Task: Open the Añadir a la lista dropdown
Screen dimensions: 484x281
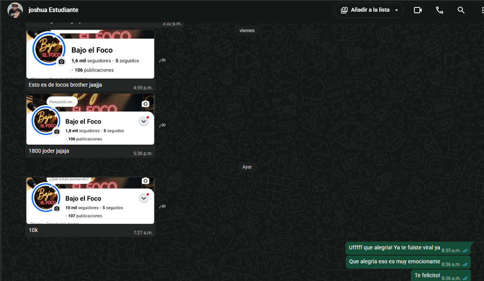Action: coord(368,10)
